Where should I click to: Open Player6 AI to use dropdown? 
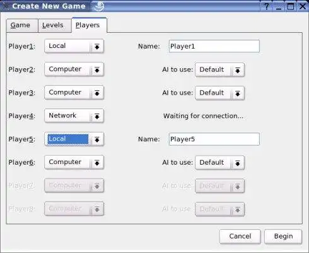click(x=219, y=162)
